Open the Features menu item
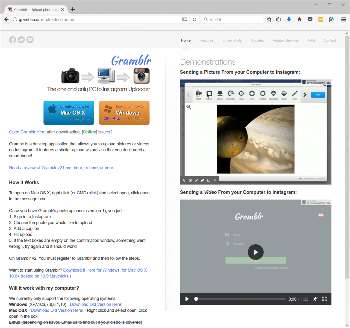 [207, 40]
